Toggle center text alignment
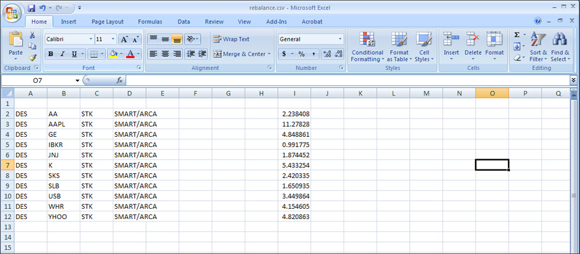Viewport: 580px width, 254px height. coord(165,54)
